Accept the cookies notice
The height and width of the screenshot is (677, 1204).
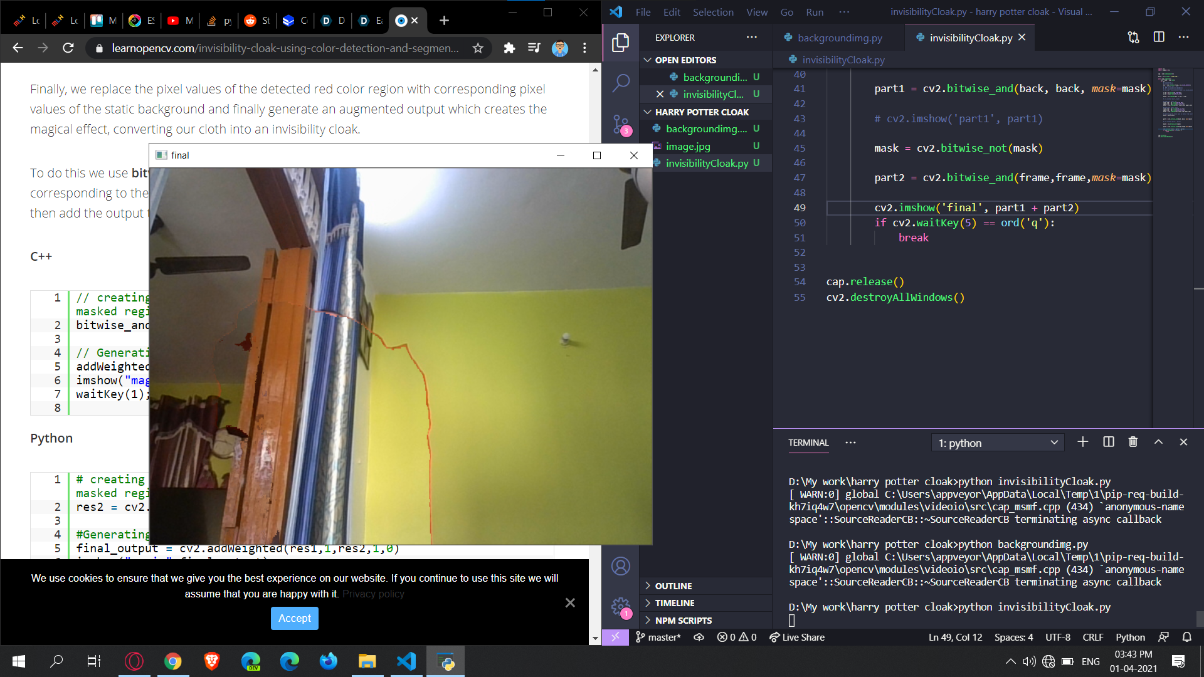(x=294, y=619)
